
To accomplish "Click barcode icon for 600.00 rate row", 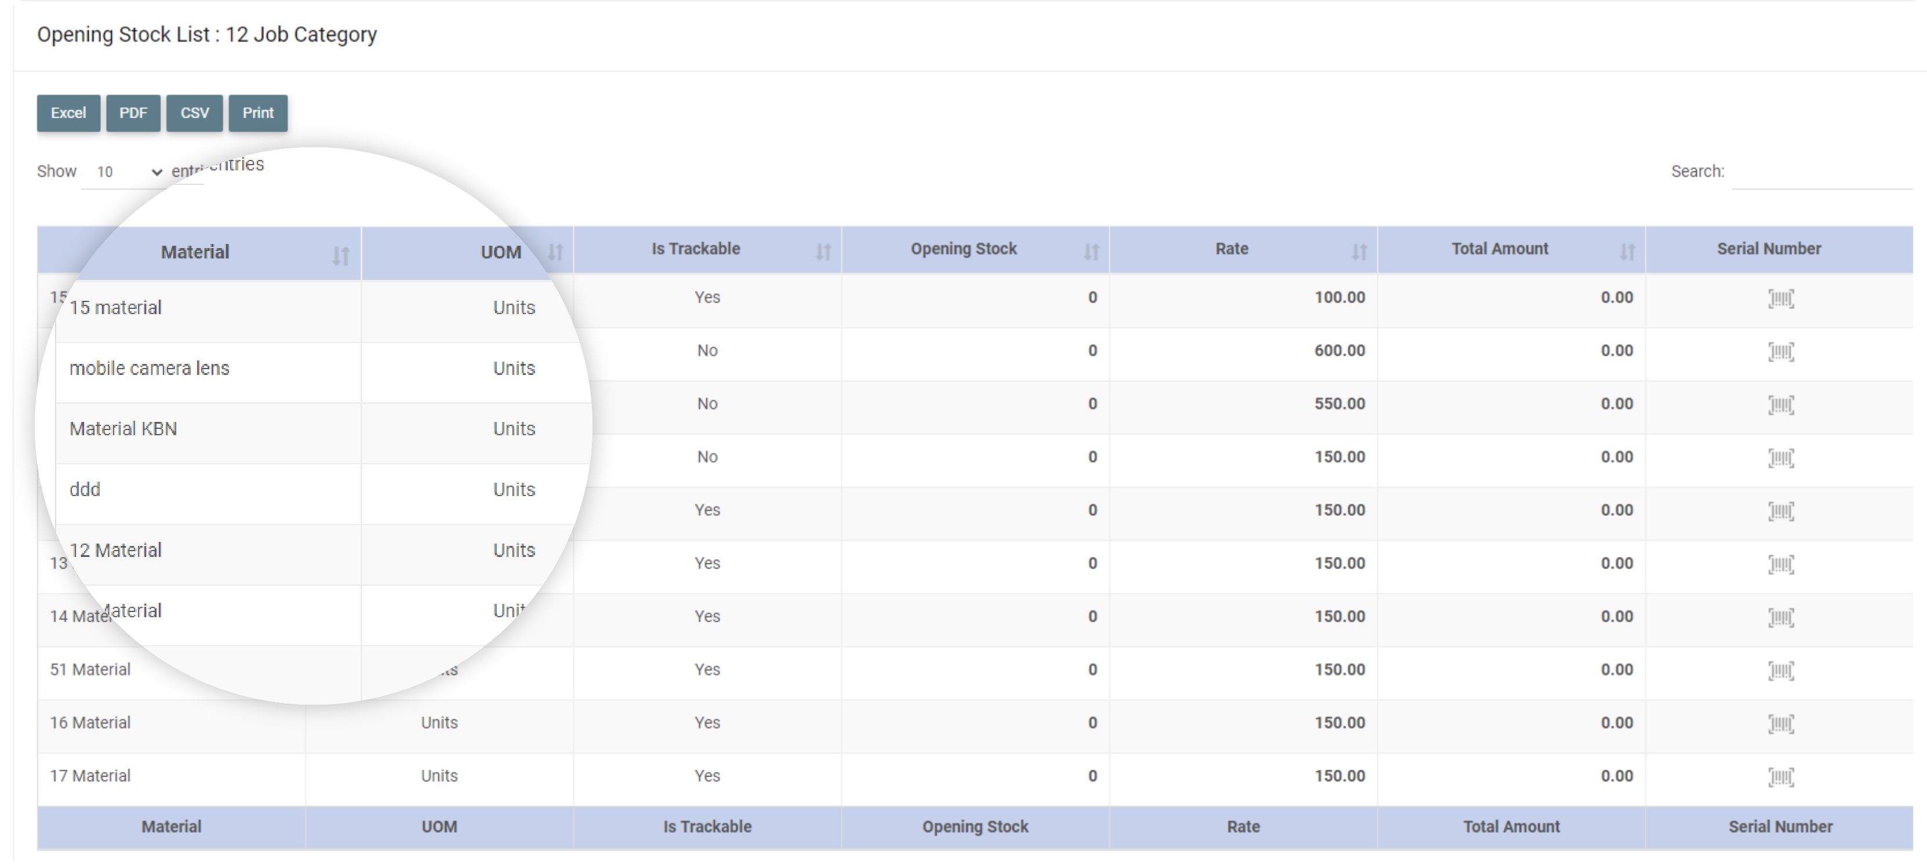I will (1780, 352).
